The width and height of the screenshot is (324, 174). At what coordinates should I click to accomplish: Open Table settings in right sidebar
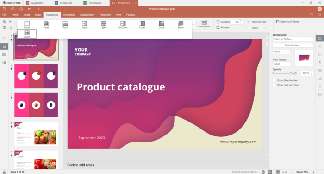pyautogui.click(x=320, y=71)
